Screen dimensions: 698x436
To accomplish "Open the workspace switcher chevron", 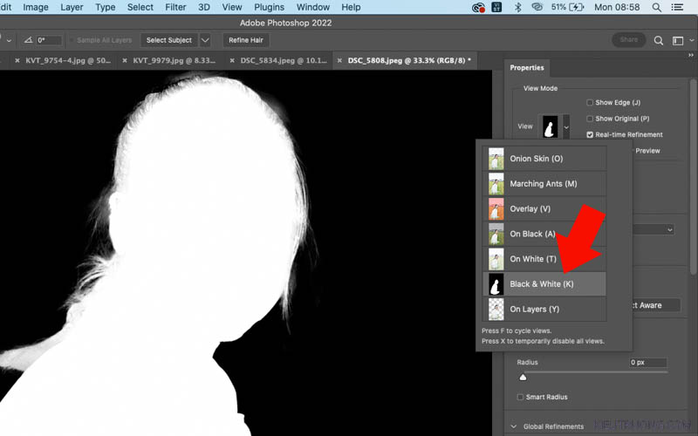I will click(x=691, y=40).
